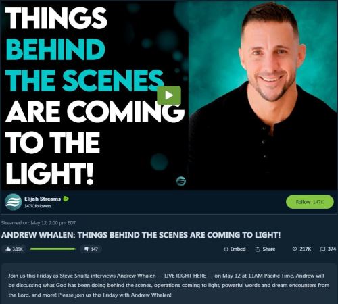Viewport: 338px width, 304px height.
Task: Click the thumbs down dislike icon
Action: pos(87,249)
